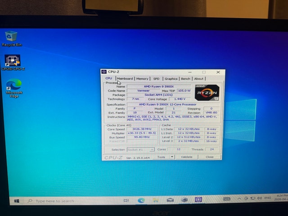The image size is (288, 216).
Task: Switch to the SPD tab
Action: tap(156, 79)
